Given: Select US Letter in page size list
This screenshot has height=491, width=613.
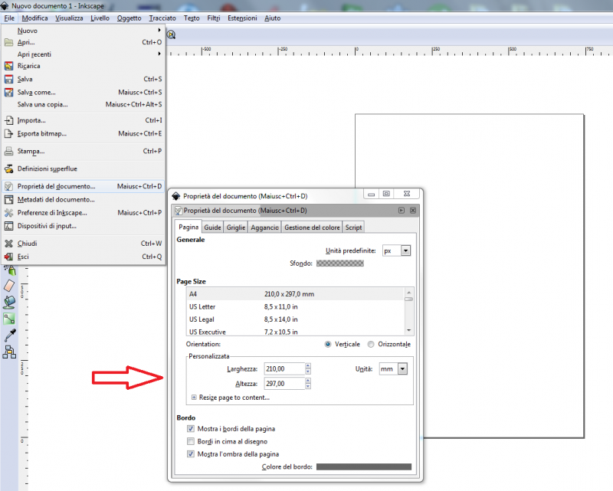Looking at the screenshot, I should coord(204,306).
